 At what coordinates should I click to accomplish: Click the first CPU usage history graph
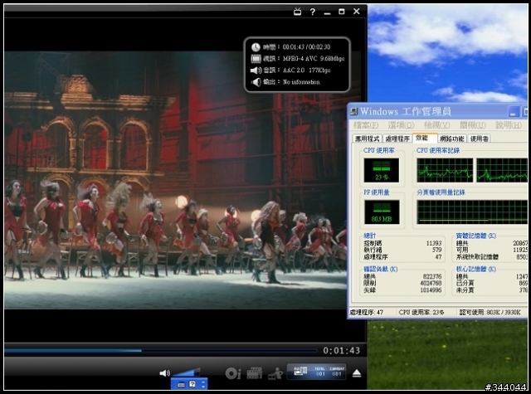445,170
